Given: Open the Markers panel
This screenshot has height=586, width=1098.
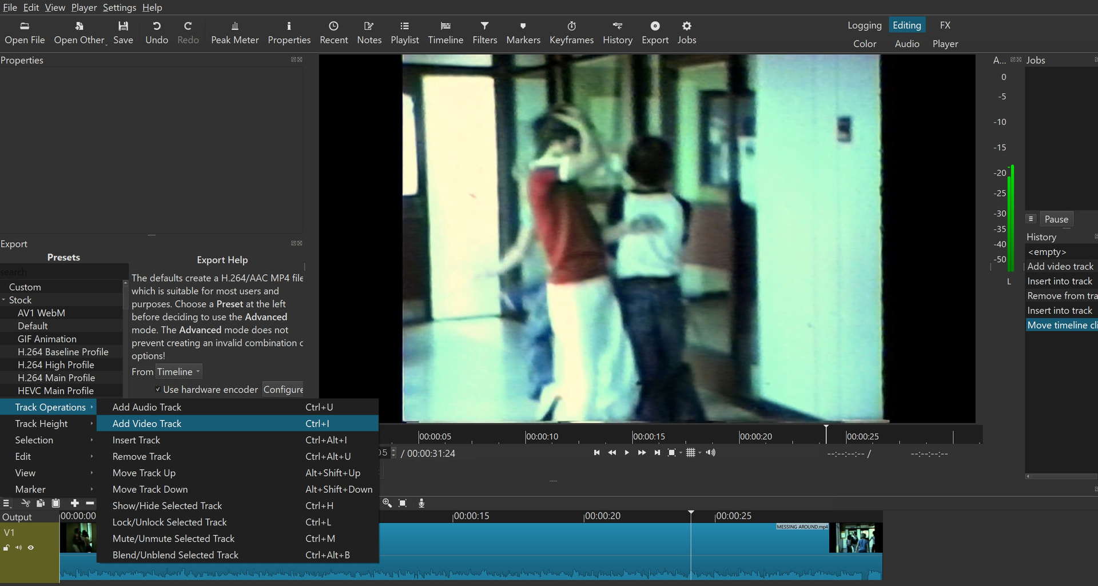Looking at the screenshot, I should click(523, 33).
